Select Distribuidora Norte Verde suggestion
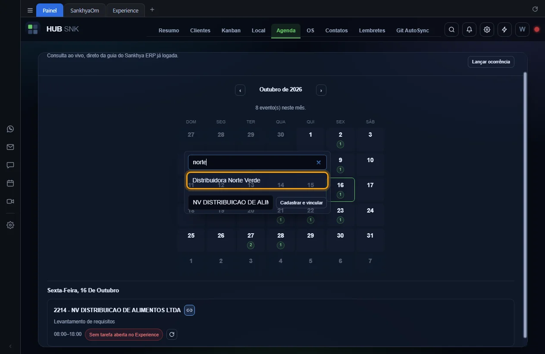545x354 pixels. (x=257, y=180)
